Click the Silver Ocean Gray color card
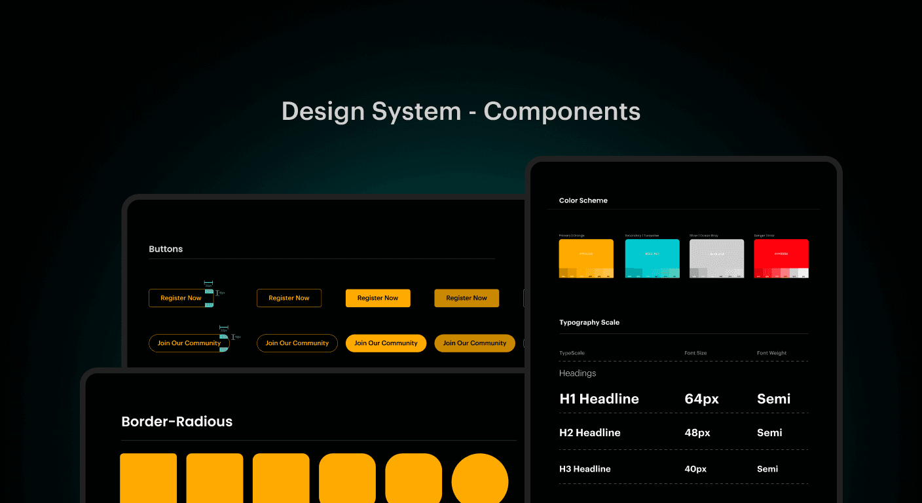 click(716, 255)
